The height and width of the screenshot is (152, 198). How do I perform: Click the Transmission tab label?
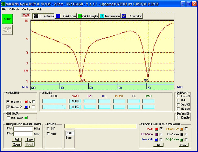click(112, 16)
